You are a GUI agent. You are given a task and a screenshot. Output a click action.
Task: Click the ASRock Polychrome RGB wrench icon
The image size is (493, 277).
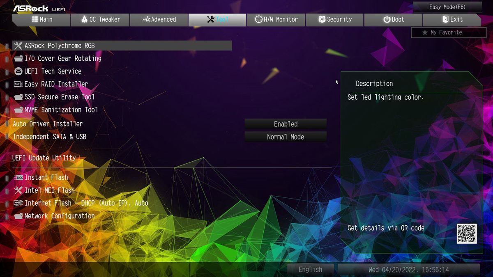click(x=18, y=46)
